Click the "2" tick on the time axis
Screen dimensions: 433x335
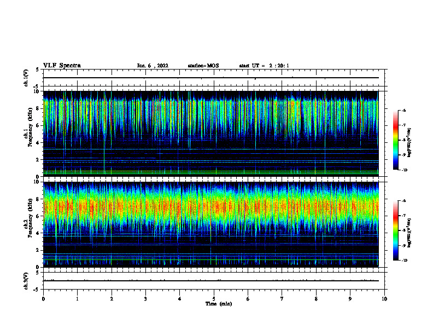[112, 299]
